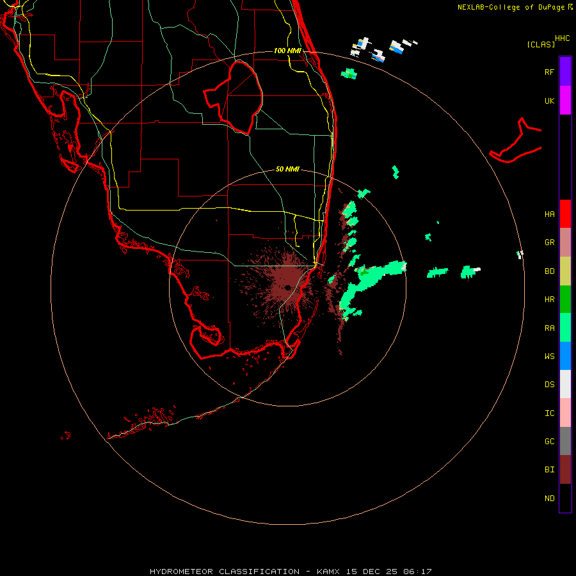
Task: Click the BD legend label
Action: point(549,271)
